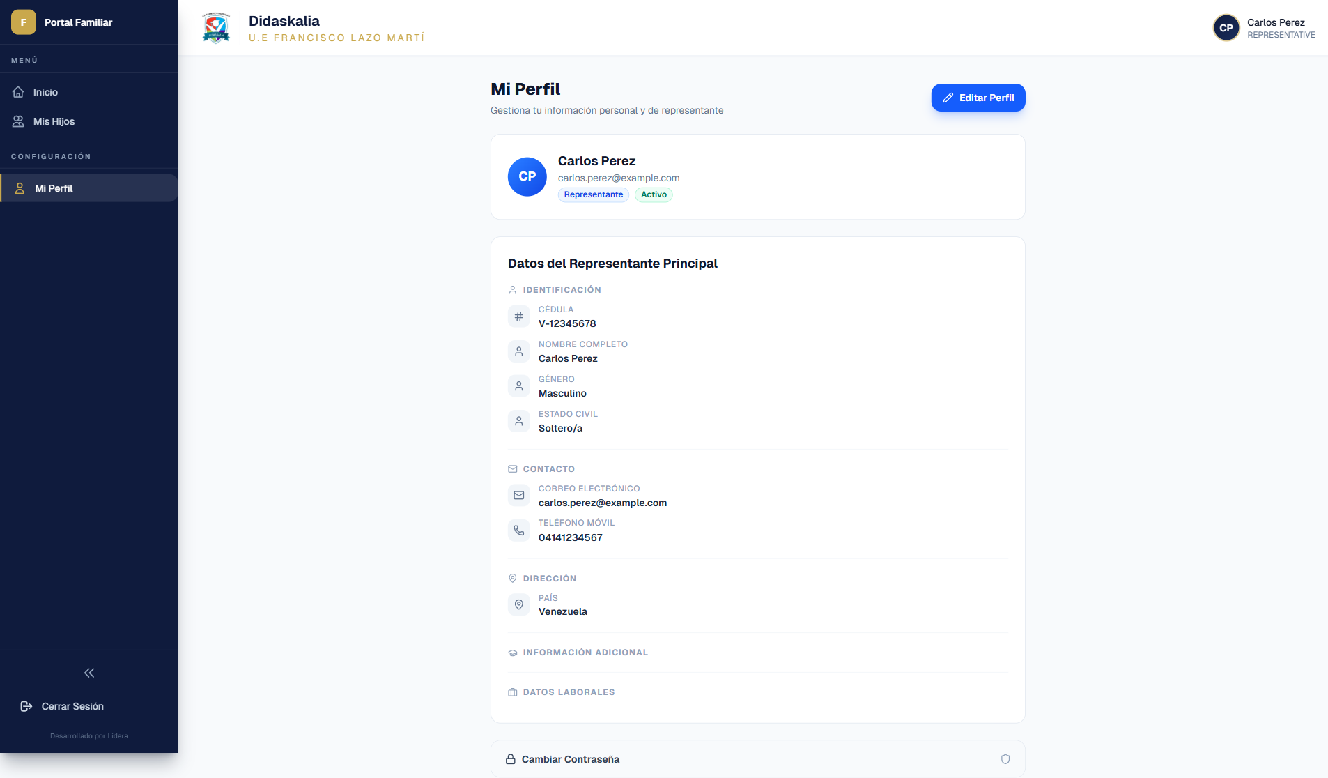Click the people icon beside Mis Hijos
This screenshot has height=778, width=1328.
tap(18, 121)
